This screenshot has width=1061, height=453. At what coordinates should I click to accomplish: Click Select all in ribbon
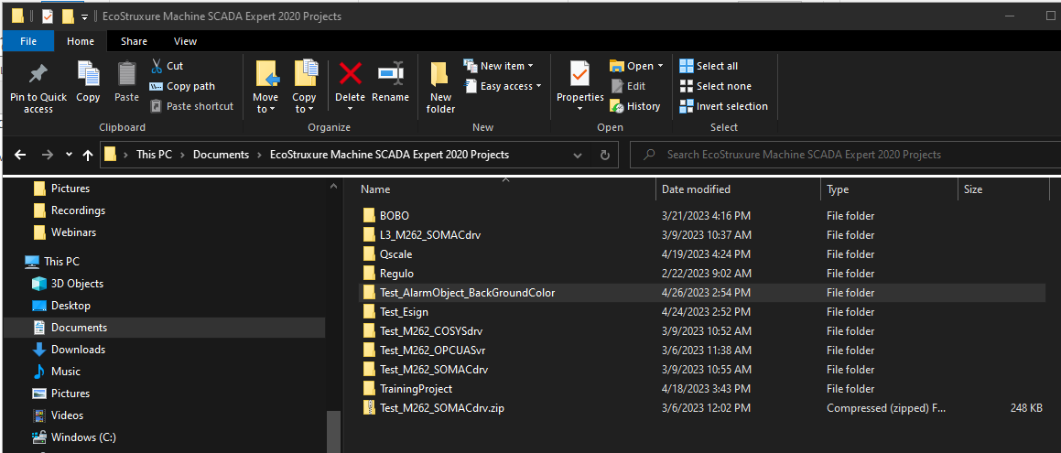709,66
